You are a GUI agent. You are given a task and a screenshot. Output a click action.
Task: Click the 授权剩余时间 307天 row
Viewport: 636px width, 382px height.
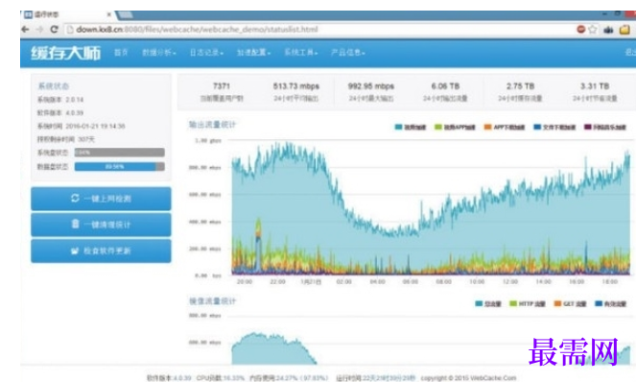(65, 139)
